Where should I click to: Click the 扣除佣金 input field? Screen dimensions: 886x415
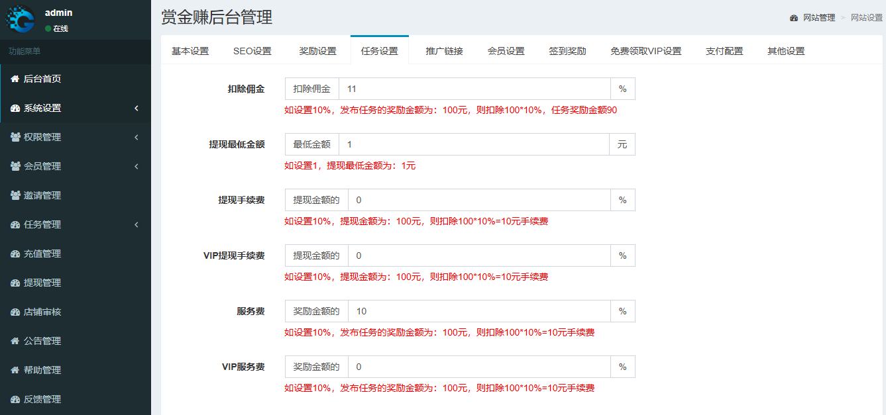[x=464, y=88]
